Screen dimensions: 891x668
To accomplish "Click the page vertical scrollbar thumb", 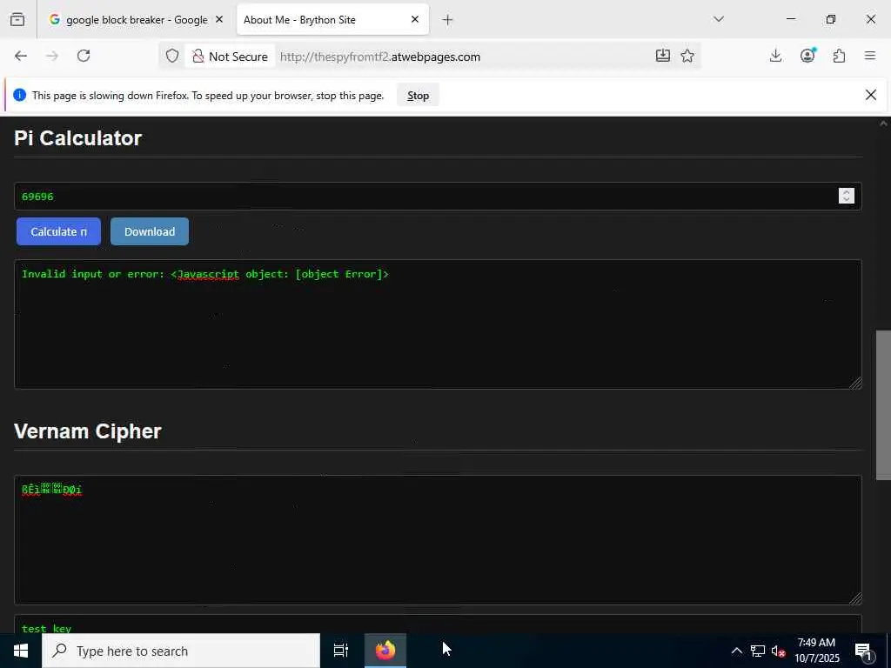I will [883, 405].
